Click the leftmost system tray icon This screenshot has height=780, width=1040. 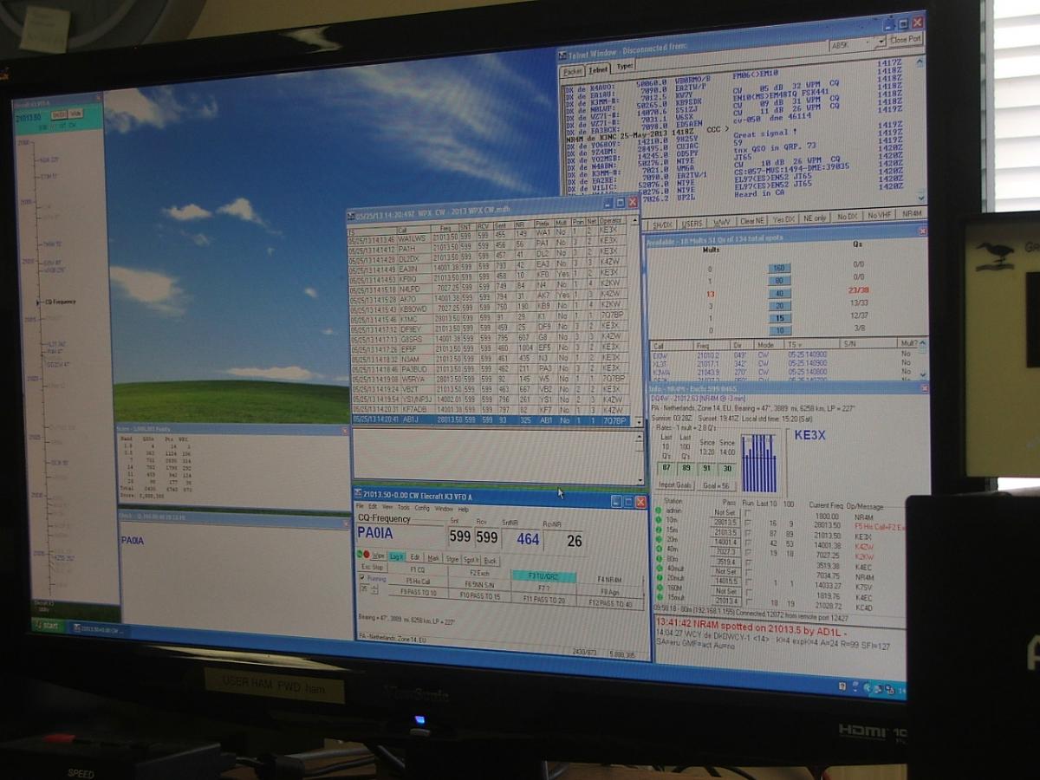point(842,686)
